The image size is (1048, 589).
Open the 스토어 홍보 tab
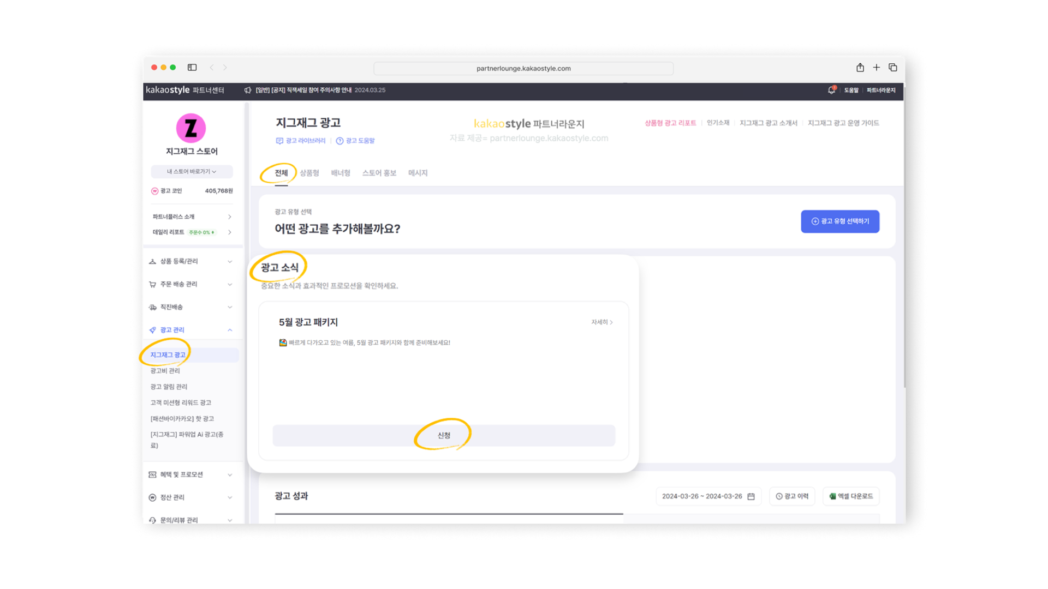[x=379, y=173]
